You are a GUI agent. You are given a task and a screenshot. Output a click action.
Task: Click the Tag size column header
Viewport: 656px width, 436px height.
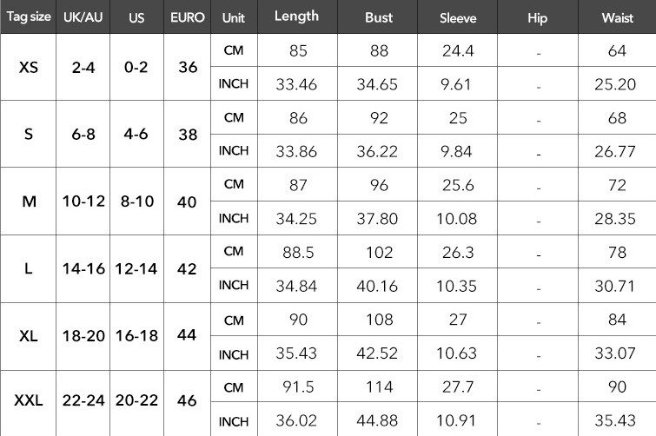tap(29, 17)
